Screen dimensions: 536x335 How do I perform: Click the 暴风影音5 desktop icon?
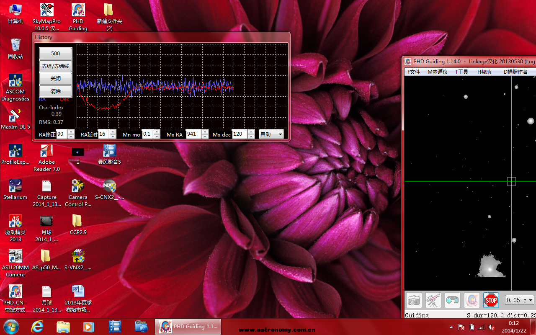[109, 154]
